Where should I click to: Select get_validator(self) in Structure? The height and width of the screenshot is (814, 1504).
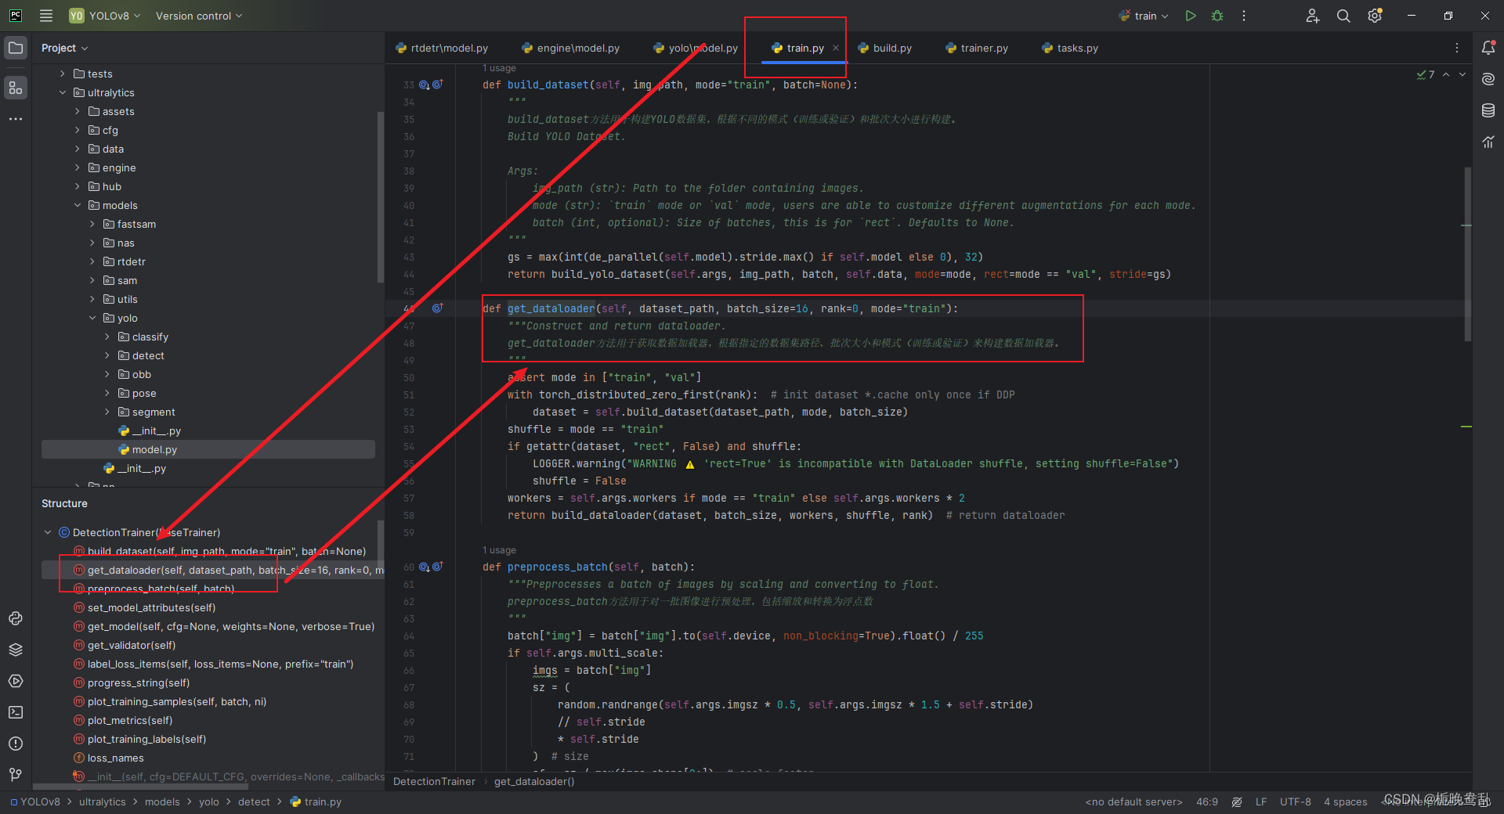(132, 645)
